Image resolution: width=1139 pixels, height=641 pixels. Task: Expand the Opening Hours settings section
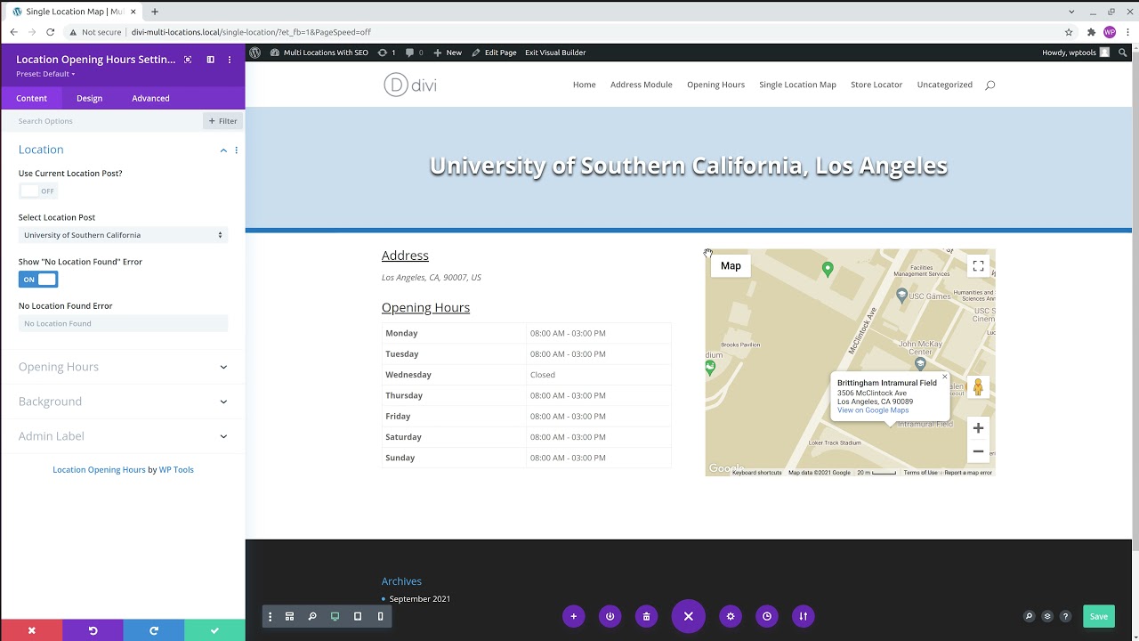pos(123,367)
